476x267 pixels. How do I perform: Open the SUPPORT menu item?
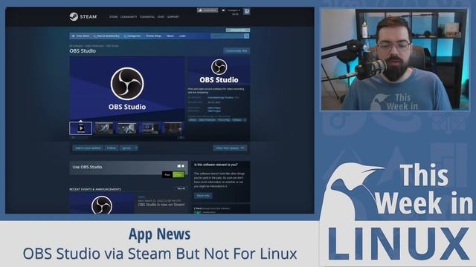pyautogui.click(x=173, y=17)
